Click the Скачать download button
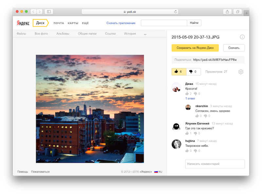Screen dimensions: 262x194 click(234, 48)
